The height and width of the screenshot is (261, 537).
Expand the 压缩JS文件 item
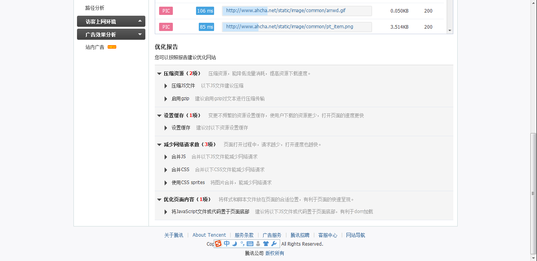(x=166, y=86)
